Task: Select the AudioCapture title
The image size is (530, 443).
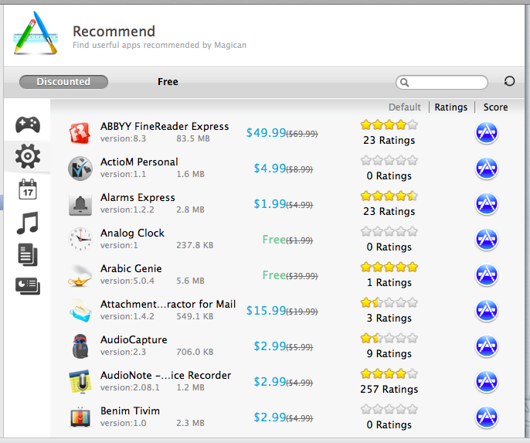Action: [x=134, y=339]
